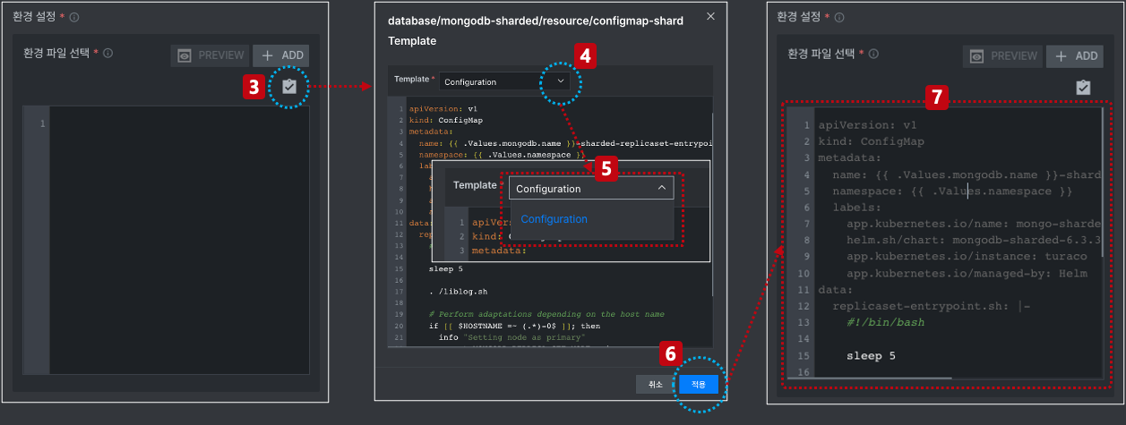Viewport: 1126px width, 425px height.
Task: Click the right code editor scrollbar
Action: click(1102, 134)
